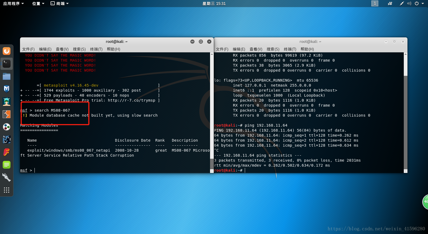Open the wired network connection indicator
Screen dimensions: 428x234
pyautogui.click(x=402, y=3)
